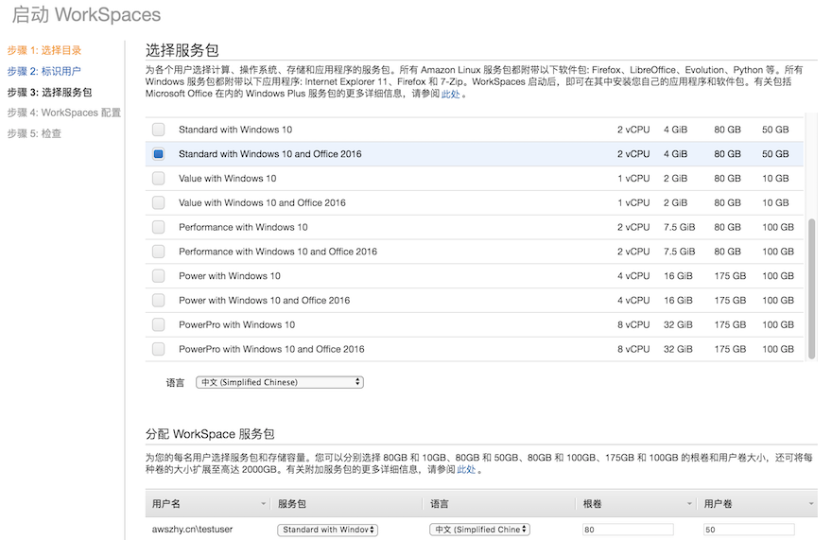832x540 pixels.
Task: Open the 此处 link in bundle description
Action: (x=450, y=95)
